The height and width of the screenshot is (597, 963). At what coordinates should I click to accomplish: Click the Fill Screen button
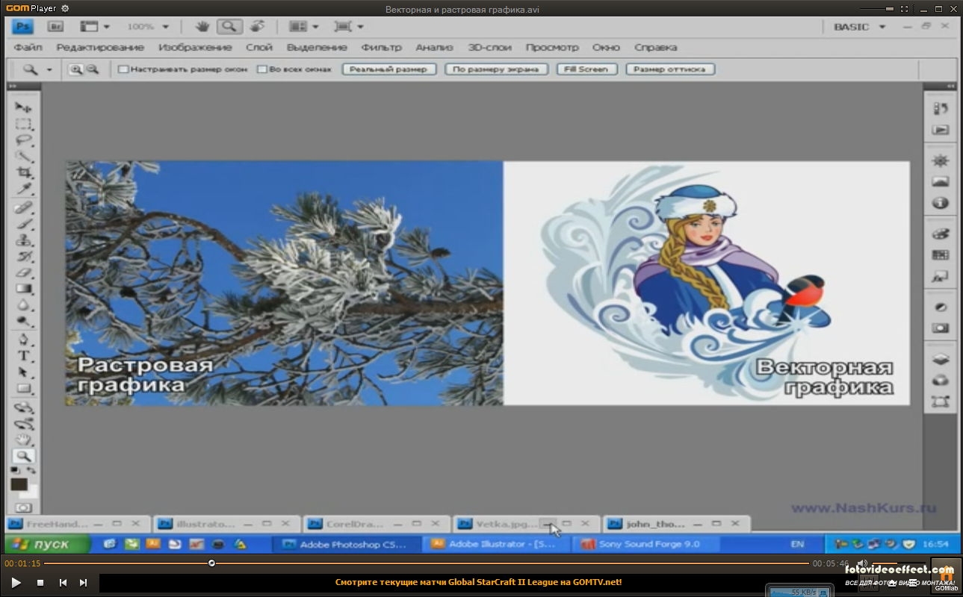point(586,69)
